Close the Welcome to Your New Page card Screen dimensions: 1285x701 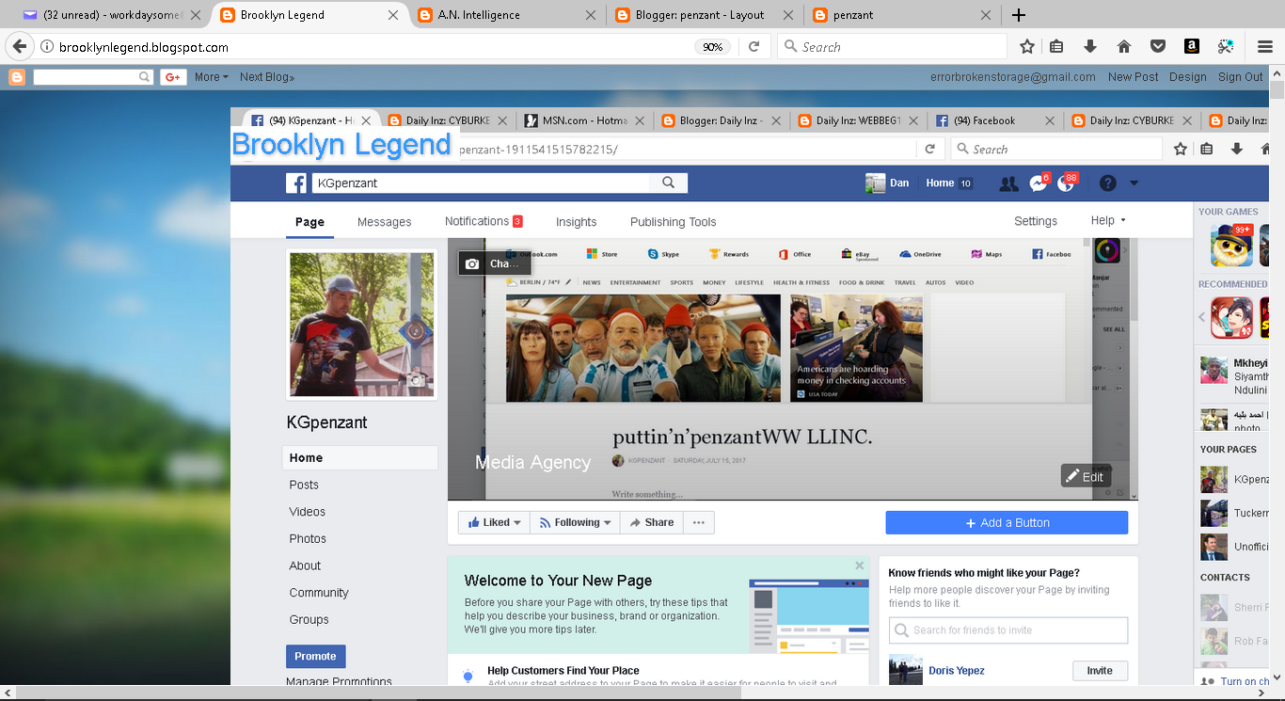pos(859,566)
